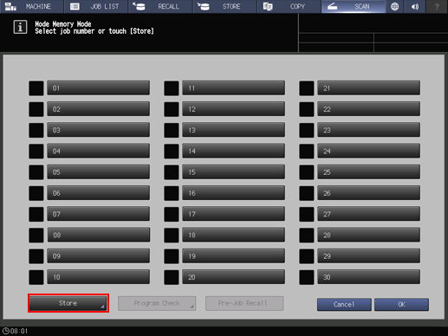Click the info icon beside Mode Memory
Image resolution: width=448 pixels, height=336 pixels.
pyautogui.click(x=20, y=27)
